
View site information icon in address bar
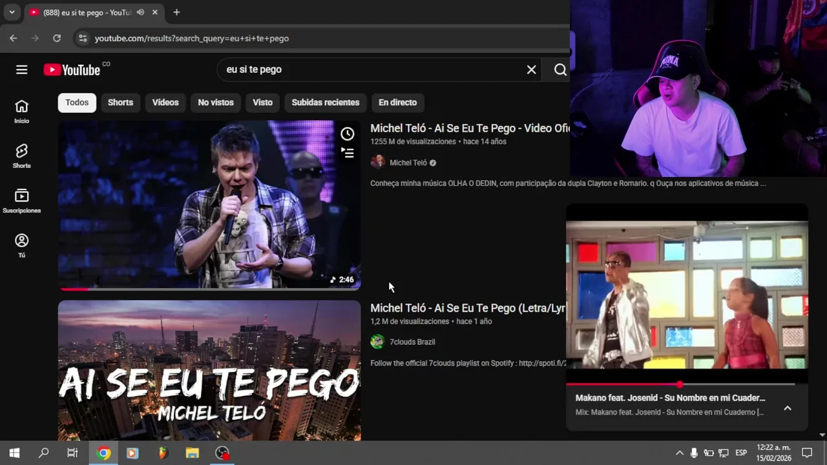83,38
